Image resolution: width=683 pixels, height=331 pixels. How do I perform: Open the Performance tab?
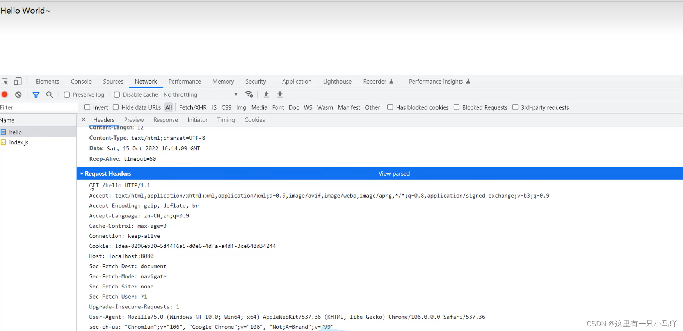pyautogui.click(x=185, y=81)
